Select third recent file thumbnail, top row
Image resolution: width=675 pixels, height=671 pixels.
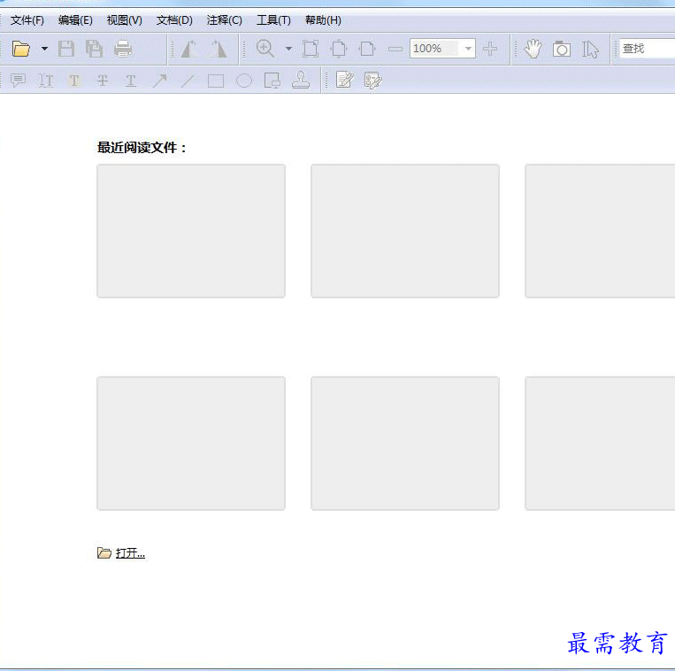(x=600, y=231)
